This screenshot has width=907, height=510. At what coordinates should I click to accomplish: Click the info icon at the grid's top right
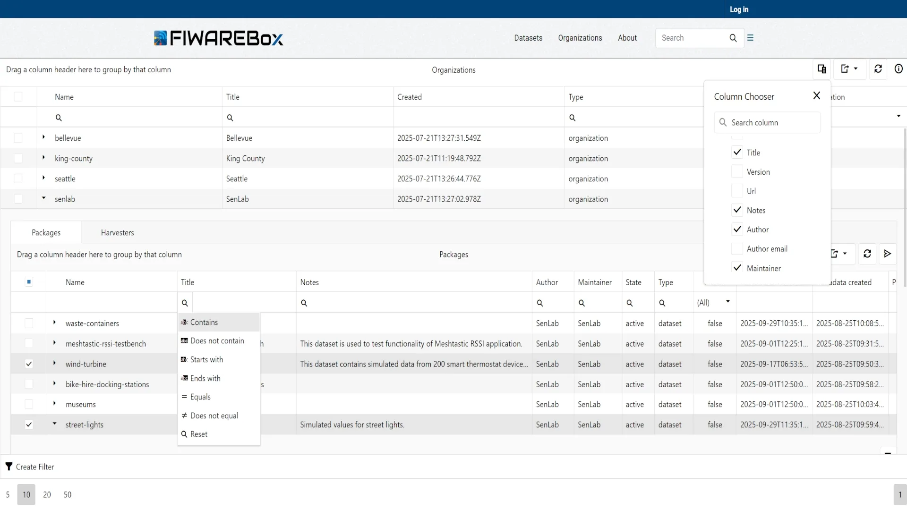(x=898, y=69)
